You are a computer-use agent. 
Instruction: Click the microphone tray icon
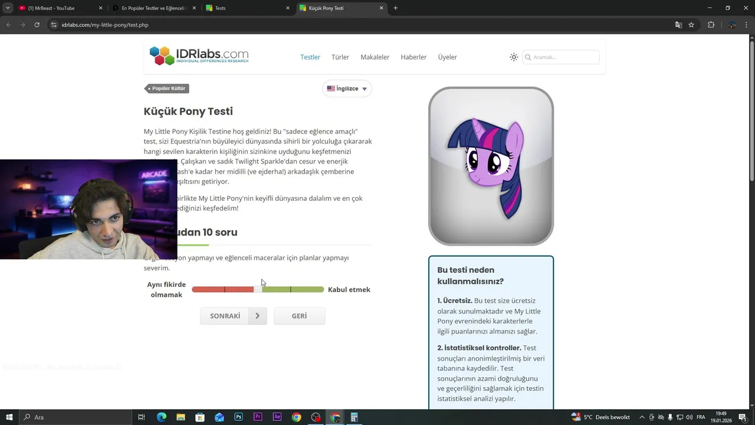pos(671,417)
